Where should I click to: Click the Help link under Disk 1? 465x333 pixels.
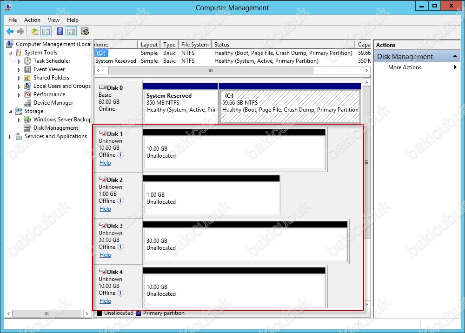point(105,163)
